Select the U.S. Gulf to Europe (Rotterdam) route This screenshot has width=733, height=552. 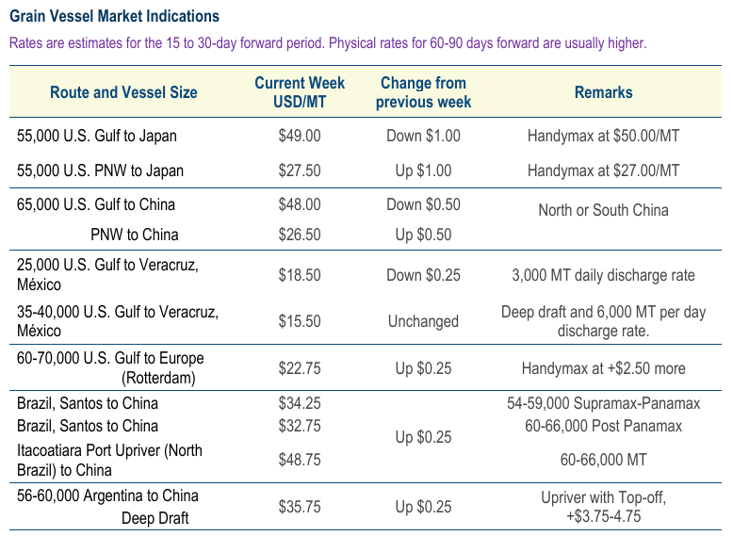click(110, 368)
